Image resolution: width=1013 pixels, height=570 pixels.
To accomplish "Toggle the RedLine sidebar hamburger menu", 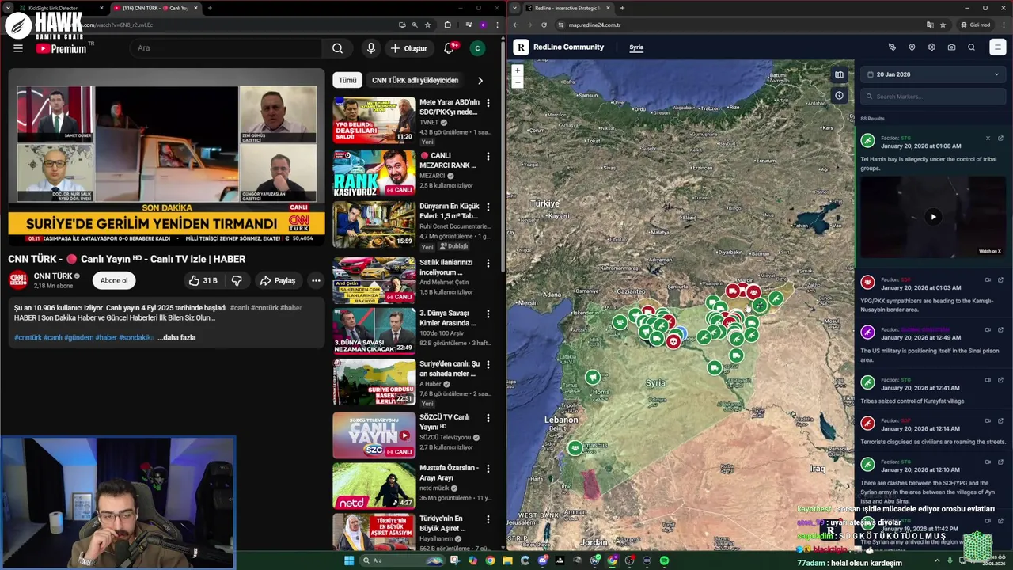I will (997, 47).
